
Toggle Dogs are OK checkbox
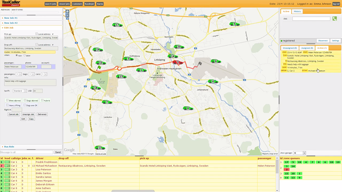(x=25, y=105)
